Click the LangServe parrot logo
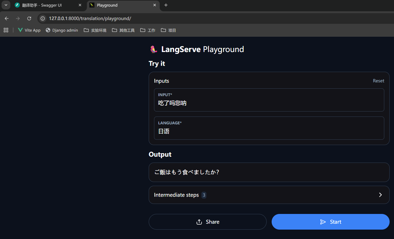 (x=153, y=49)
